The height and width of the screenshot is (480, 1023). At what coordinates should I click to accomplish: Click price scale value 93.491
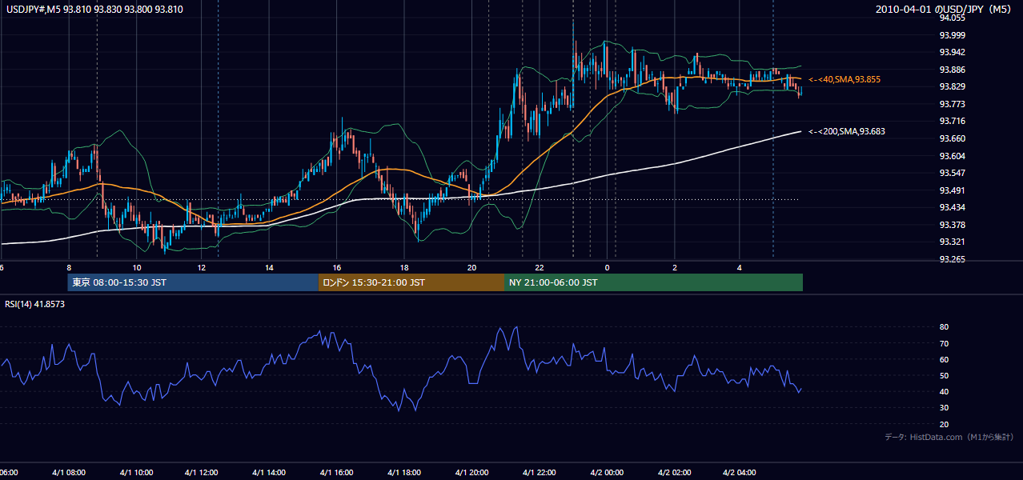pos(953,190)
